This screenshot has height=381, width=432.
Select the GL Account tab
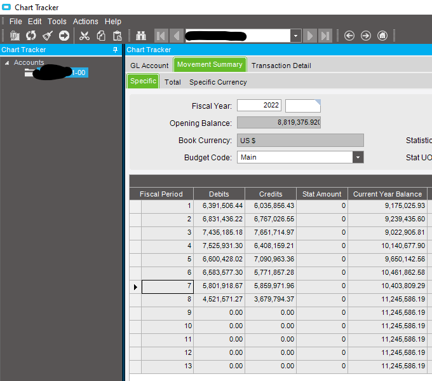click(149, 66)
